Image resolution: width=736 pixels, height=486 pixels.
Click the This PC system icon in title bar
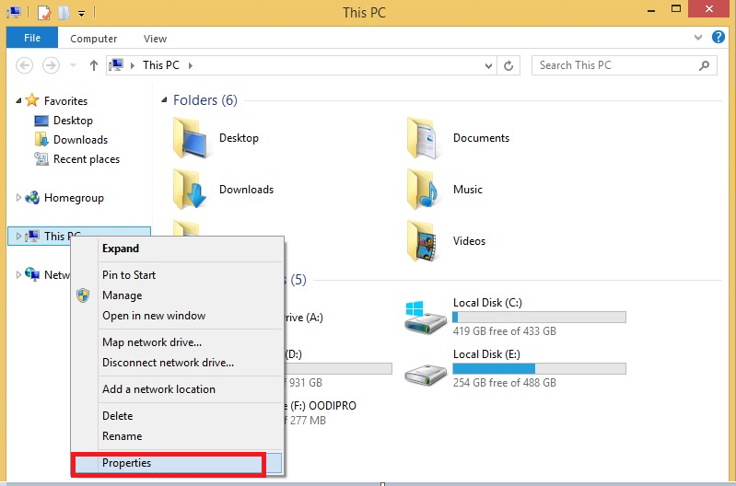pyautogui.click(x=14, y=12)
